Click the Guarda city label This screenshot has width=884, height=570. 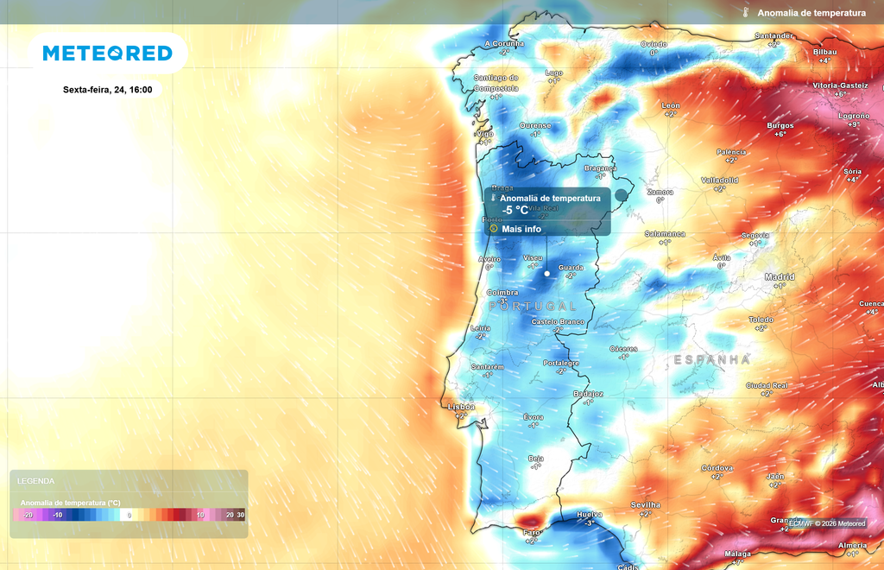[x=571, y=268]
